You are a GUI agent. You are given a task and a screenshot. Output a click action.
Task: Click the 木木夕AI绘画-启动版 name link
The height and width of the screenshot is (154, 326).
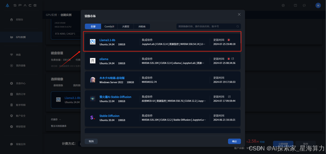tap(112, 78)
